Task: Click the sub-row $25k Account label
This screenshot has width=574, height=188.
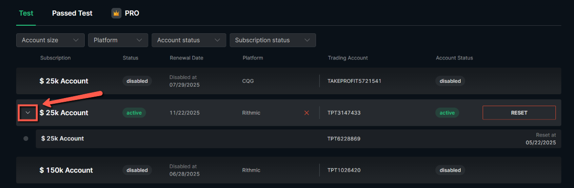Action: (62, 139)
